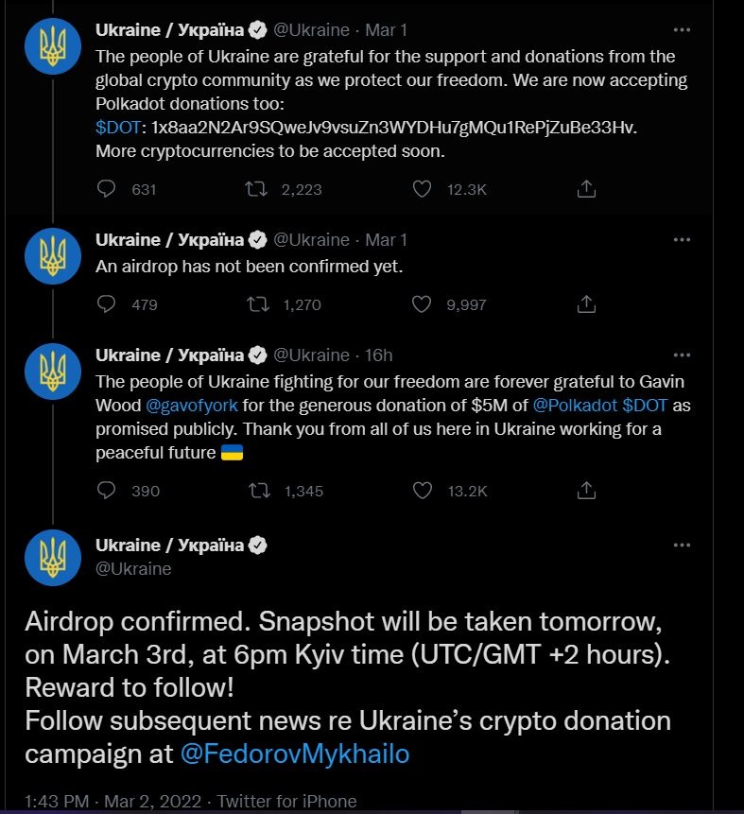Like the Gavin Wood donation tweet
The image size is (744, 814).
click(x=423, y=491)
